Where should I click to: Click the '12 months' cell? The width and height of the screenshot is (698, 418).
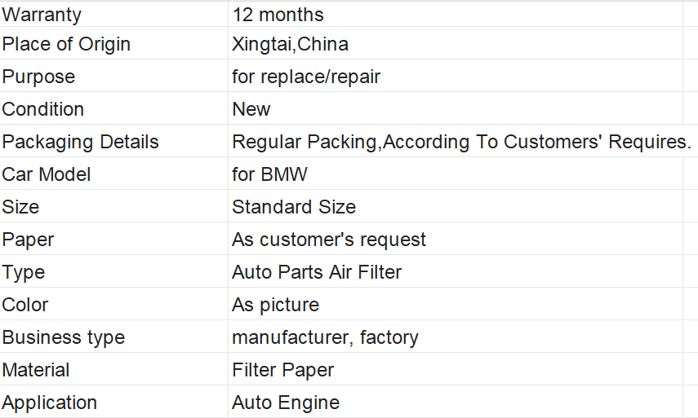(278, 15)
